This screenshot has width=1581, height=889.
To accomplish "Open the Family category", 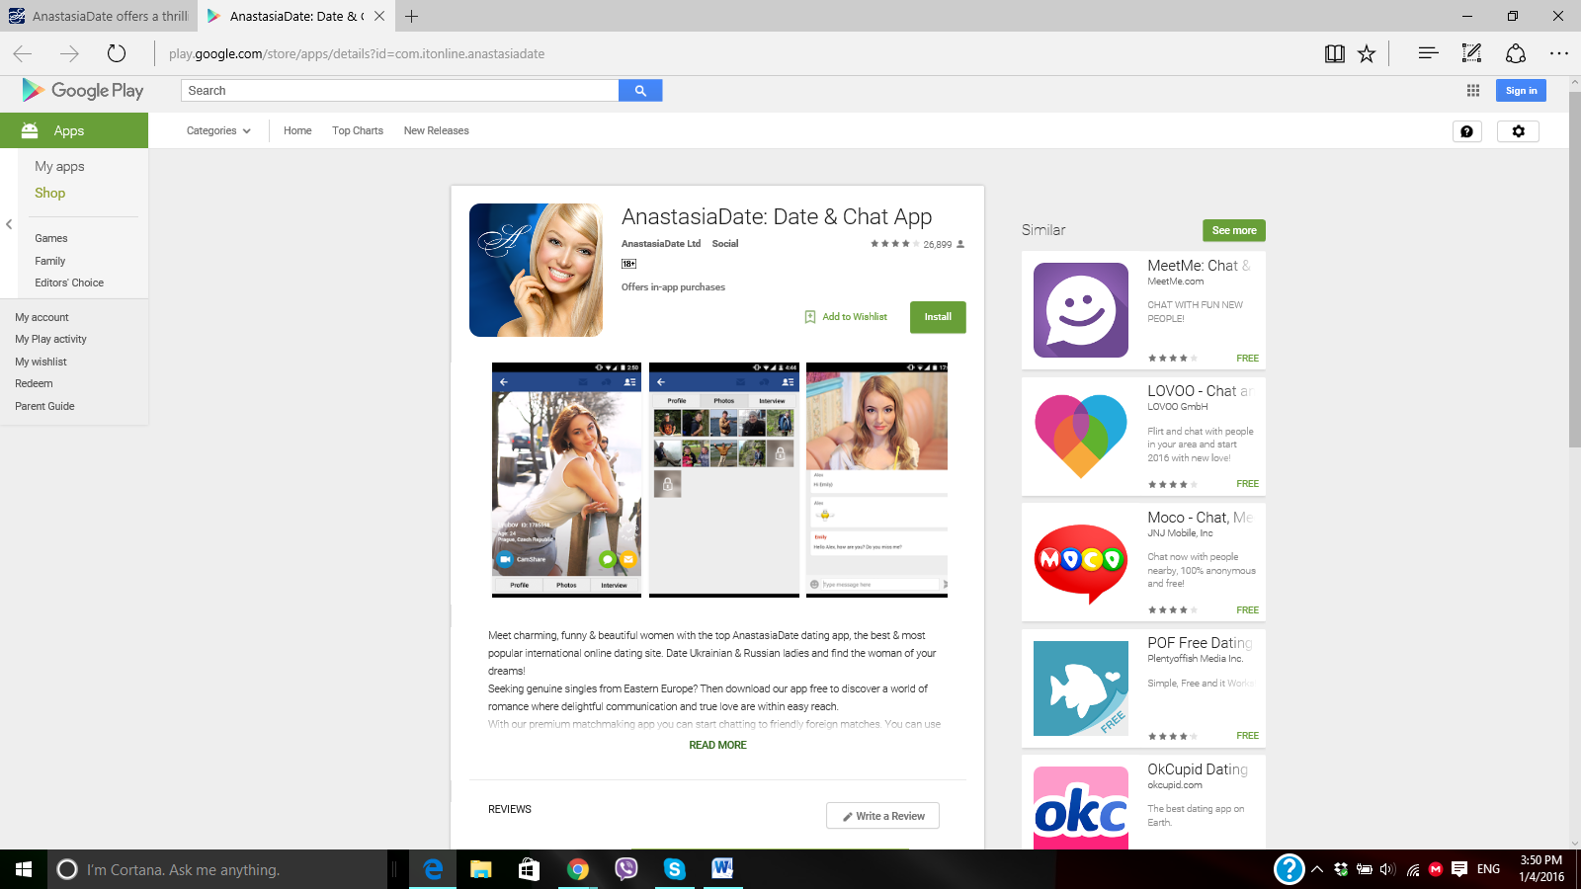I will click(50, 261).
